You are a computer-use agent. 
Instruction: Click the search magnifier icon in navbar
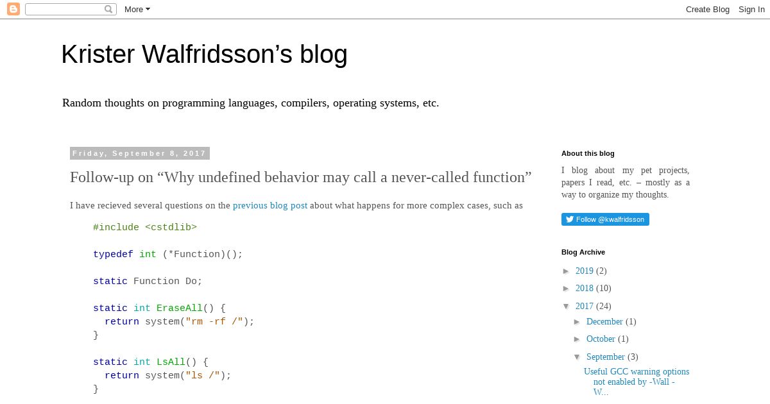tap(108, 9)
